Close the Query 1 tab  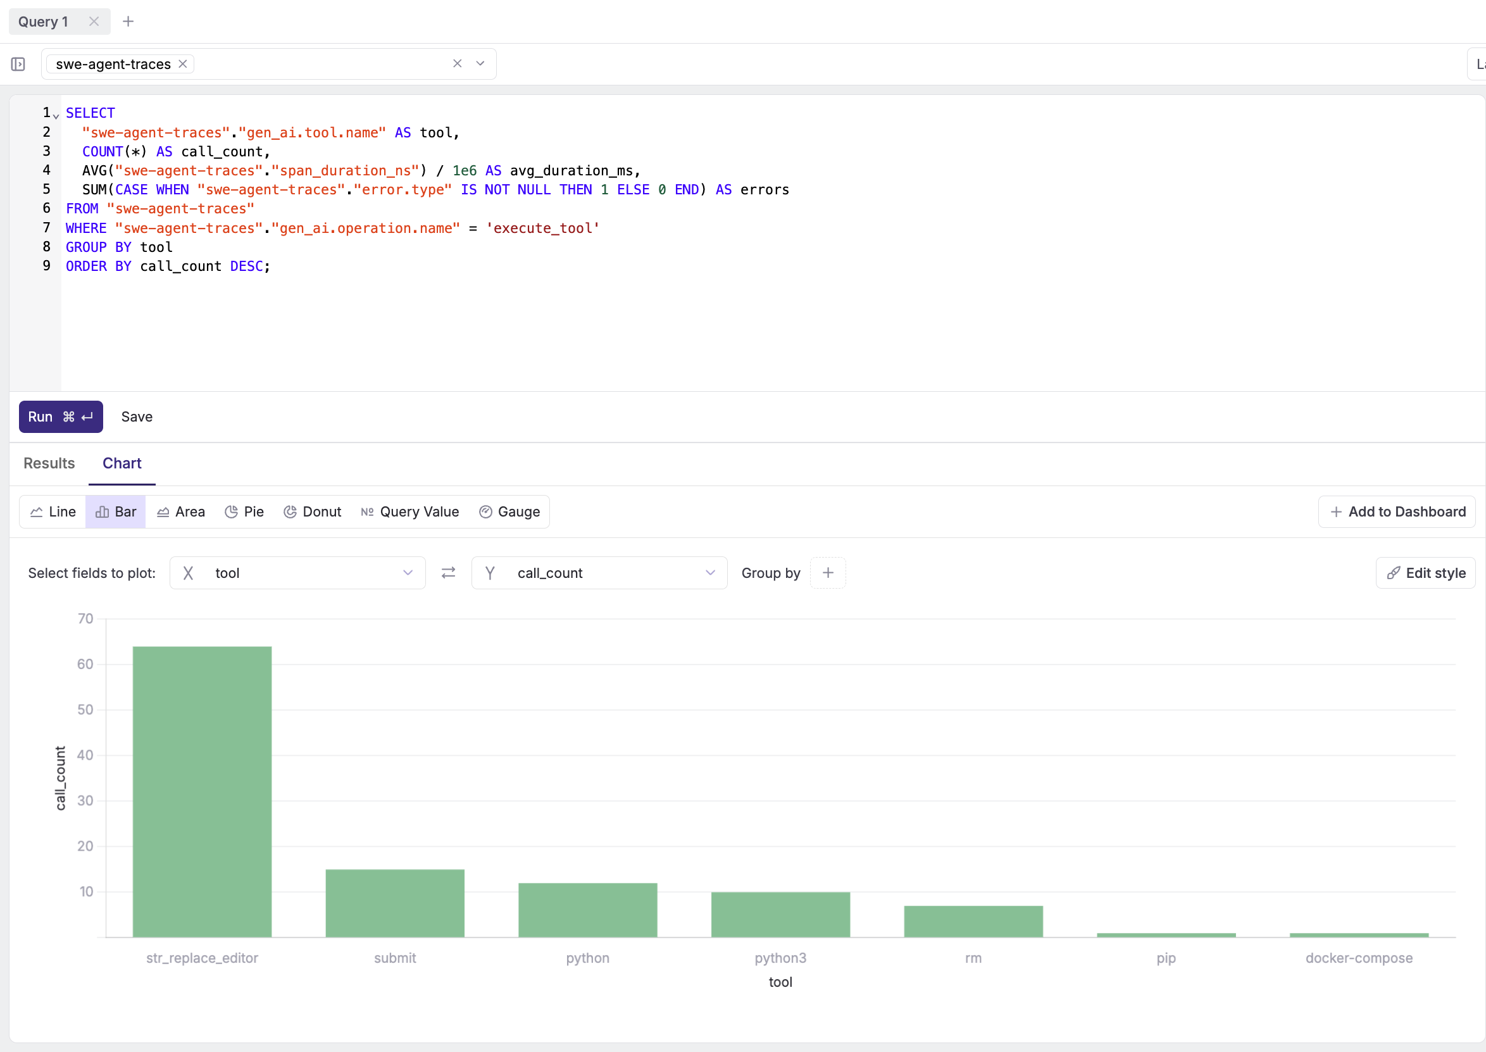(x=94, y=22)
